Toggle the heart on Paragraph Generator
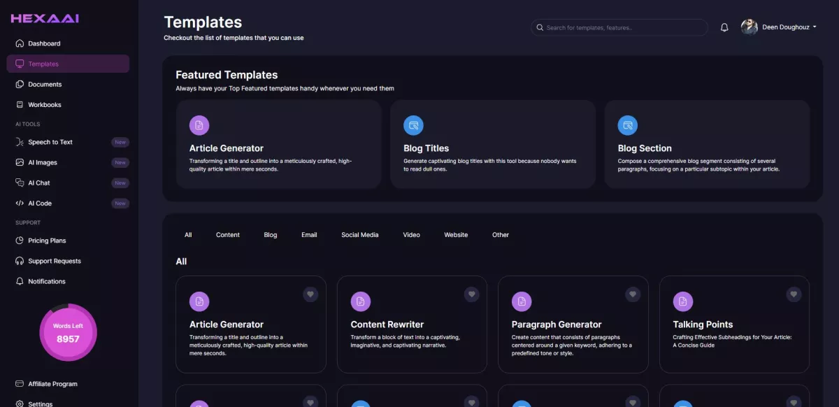Screen dimensions: 839x407 pyautogui.click(x=633, y=294)
